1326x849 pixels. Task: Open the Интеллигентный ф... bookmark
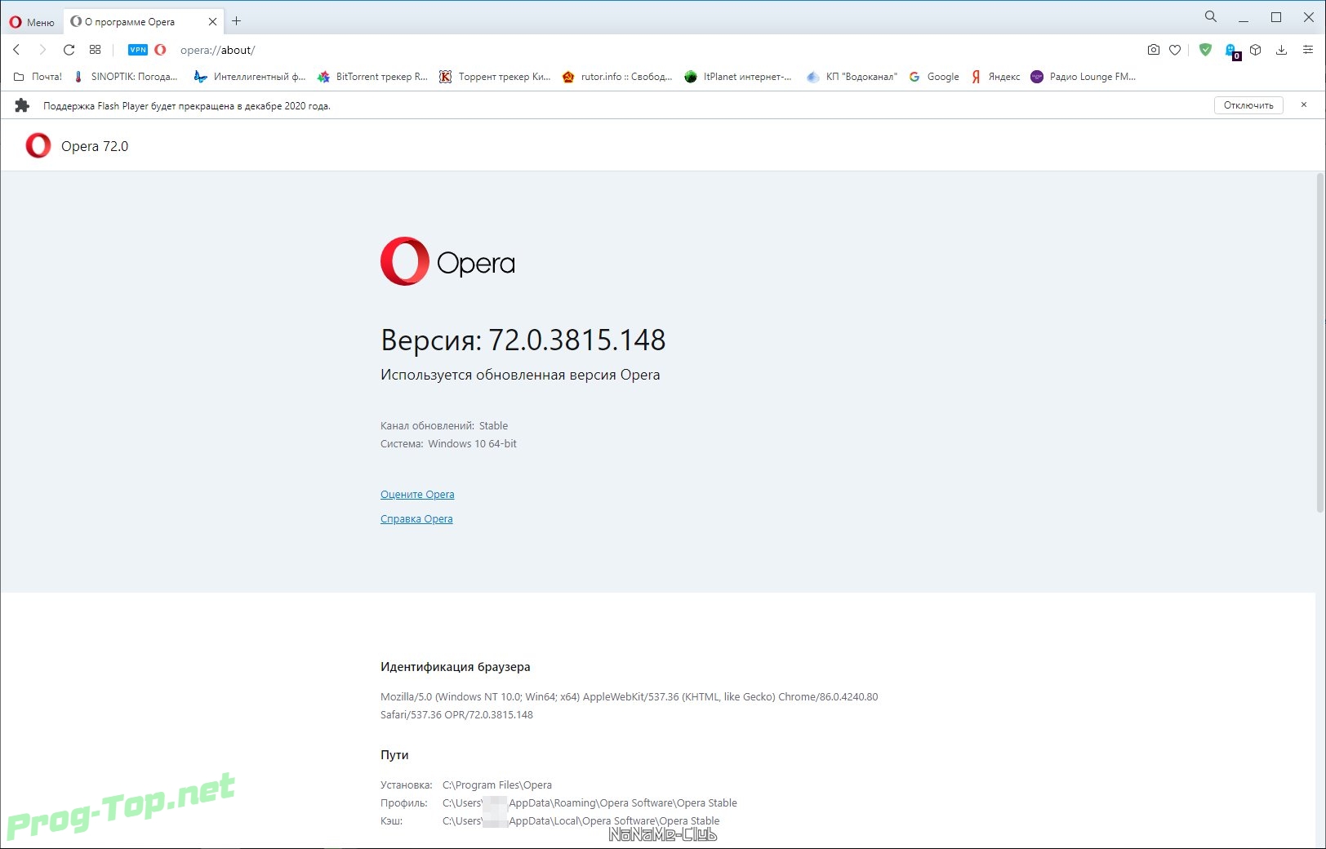249,77
